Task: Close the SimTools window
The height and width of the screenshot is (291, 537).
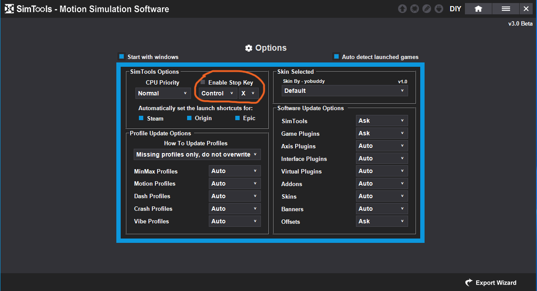Action: coord(526,9)
